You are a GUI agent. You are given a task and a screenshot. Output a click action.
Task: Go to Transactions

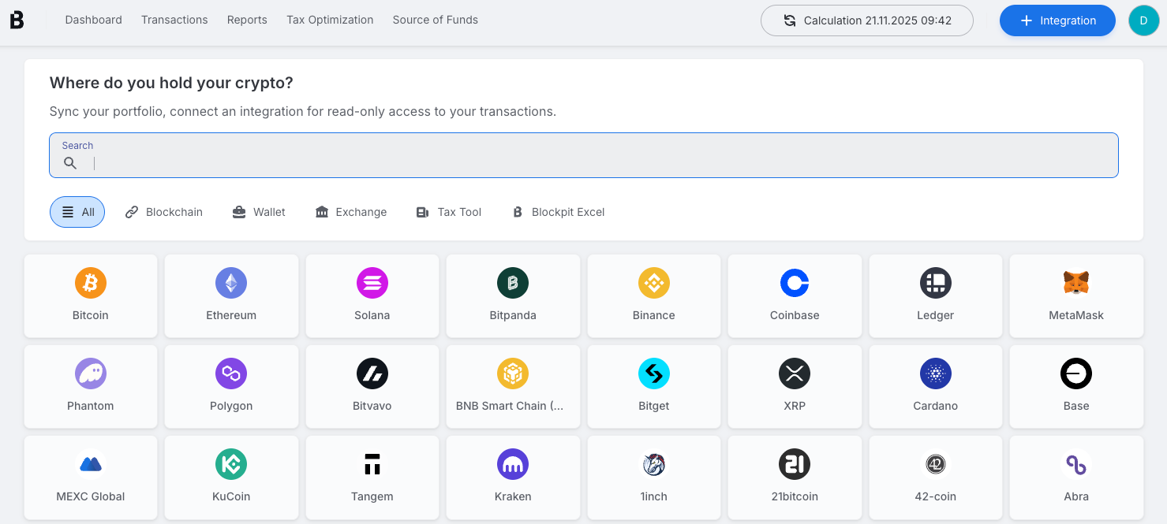pyautogui.click(x=174, y=20)
